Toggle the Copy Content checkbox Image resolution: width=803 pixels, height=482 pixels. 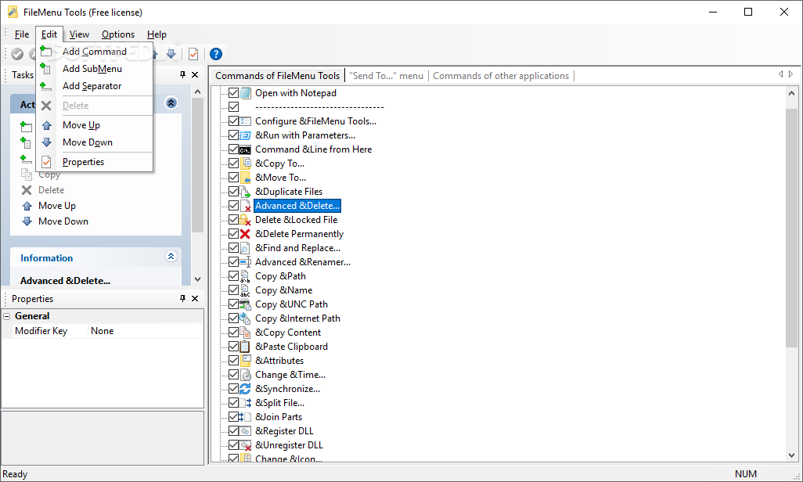(x=233, y=332)
